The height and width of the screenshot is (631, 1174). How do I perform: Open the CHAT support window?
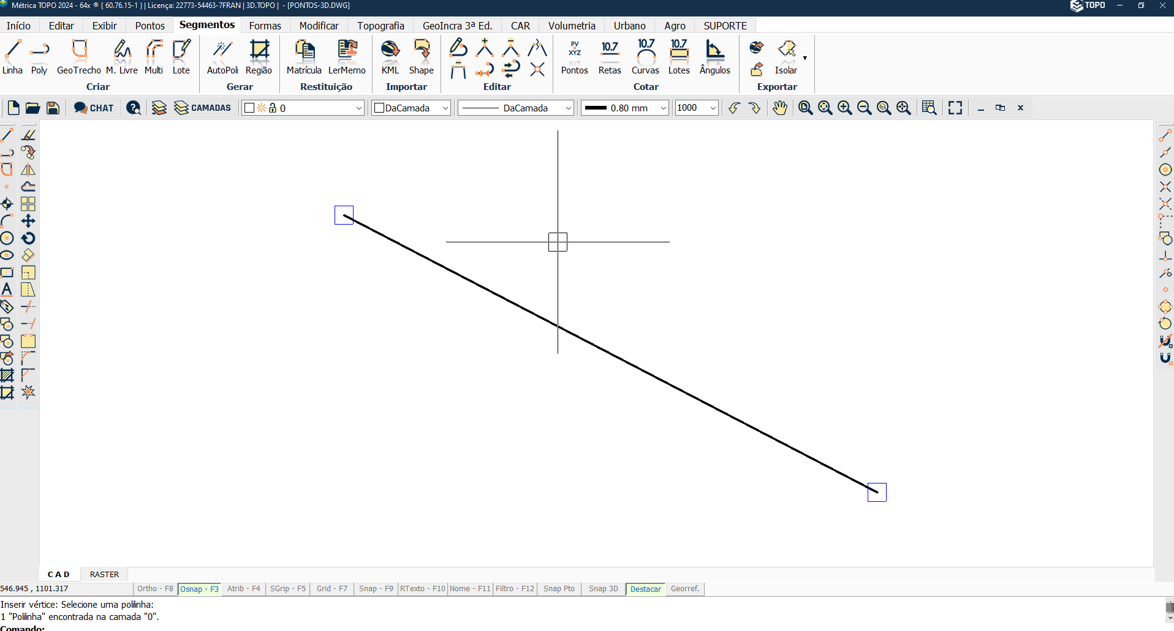[x=94, y=108]
